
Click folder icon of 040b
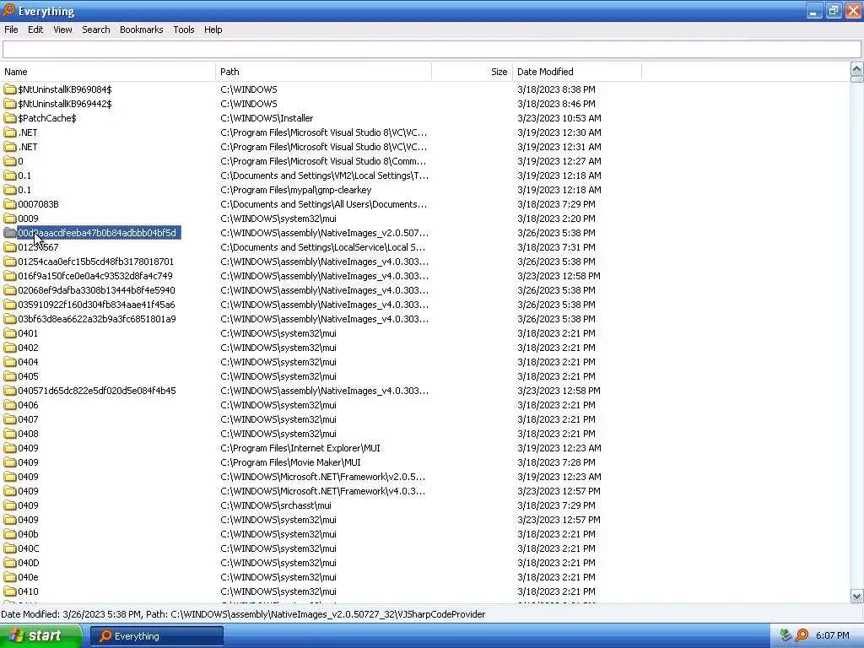click(x=10, y=533)
